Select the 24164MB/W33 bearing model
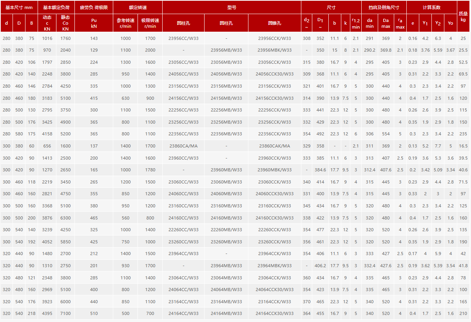The height and width of the screenshot is (322, 471). click(226, 313)
